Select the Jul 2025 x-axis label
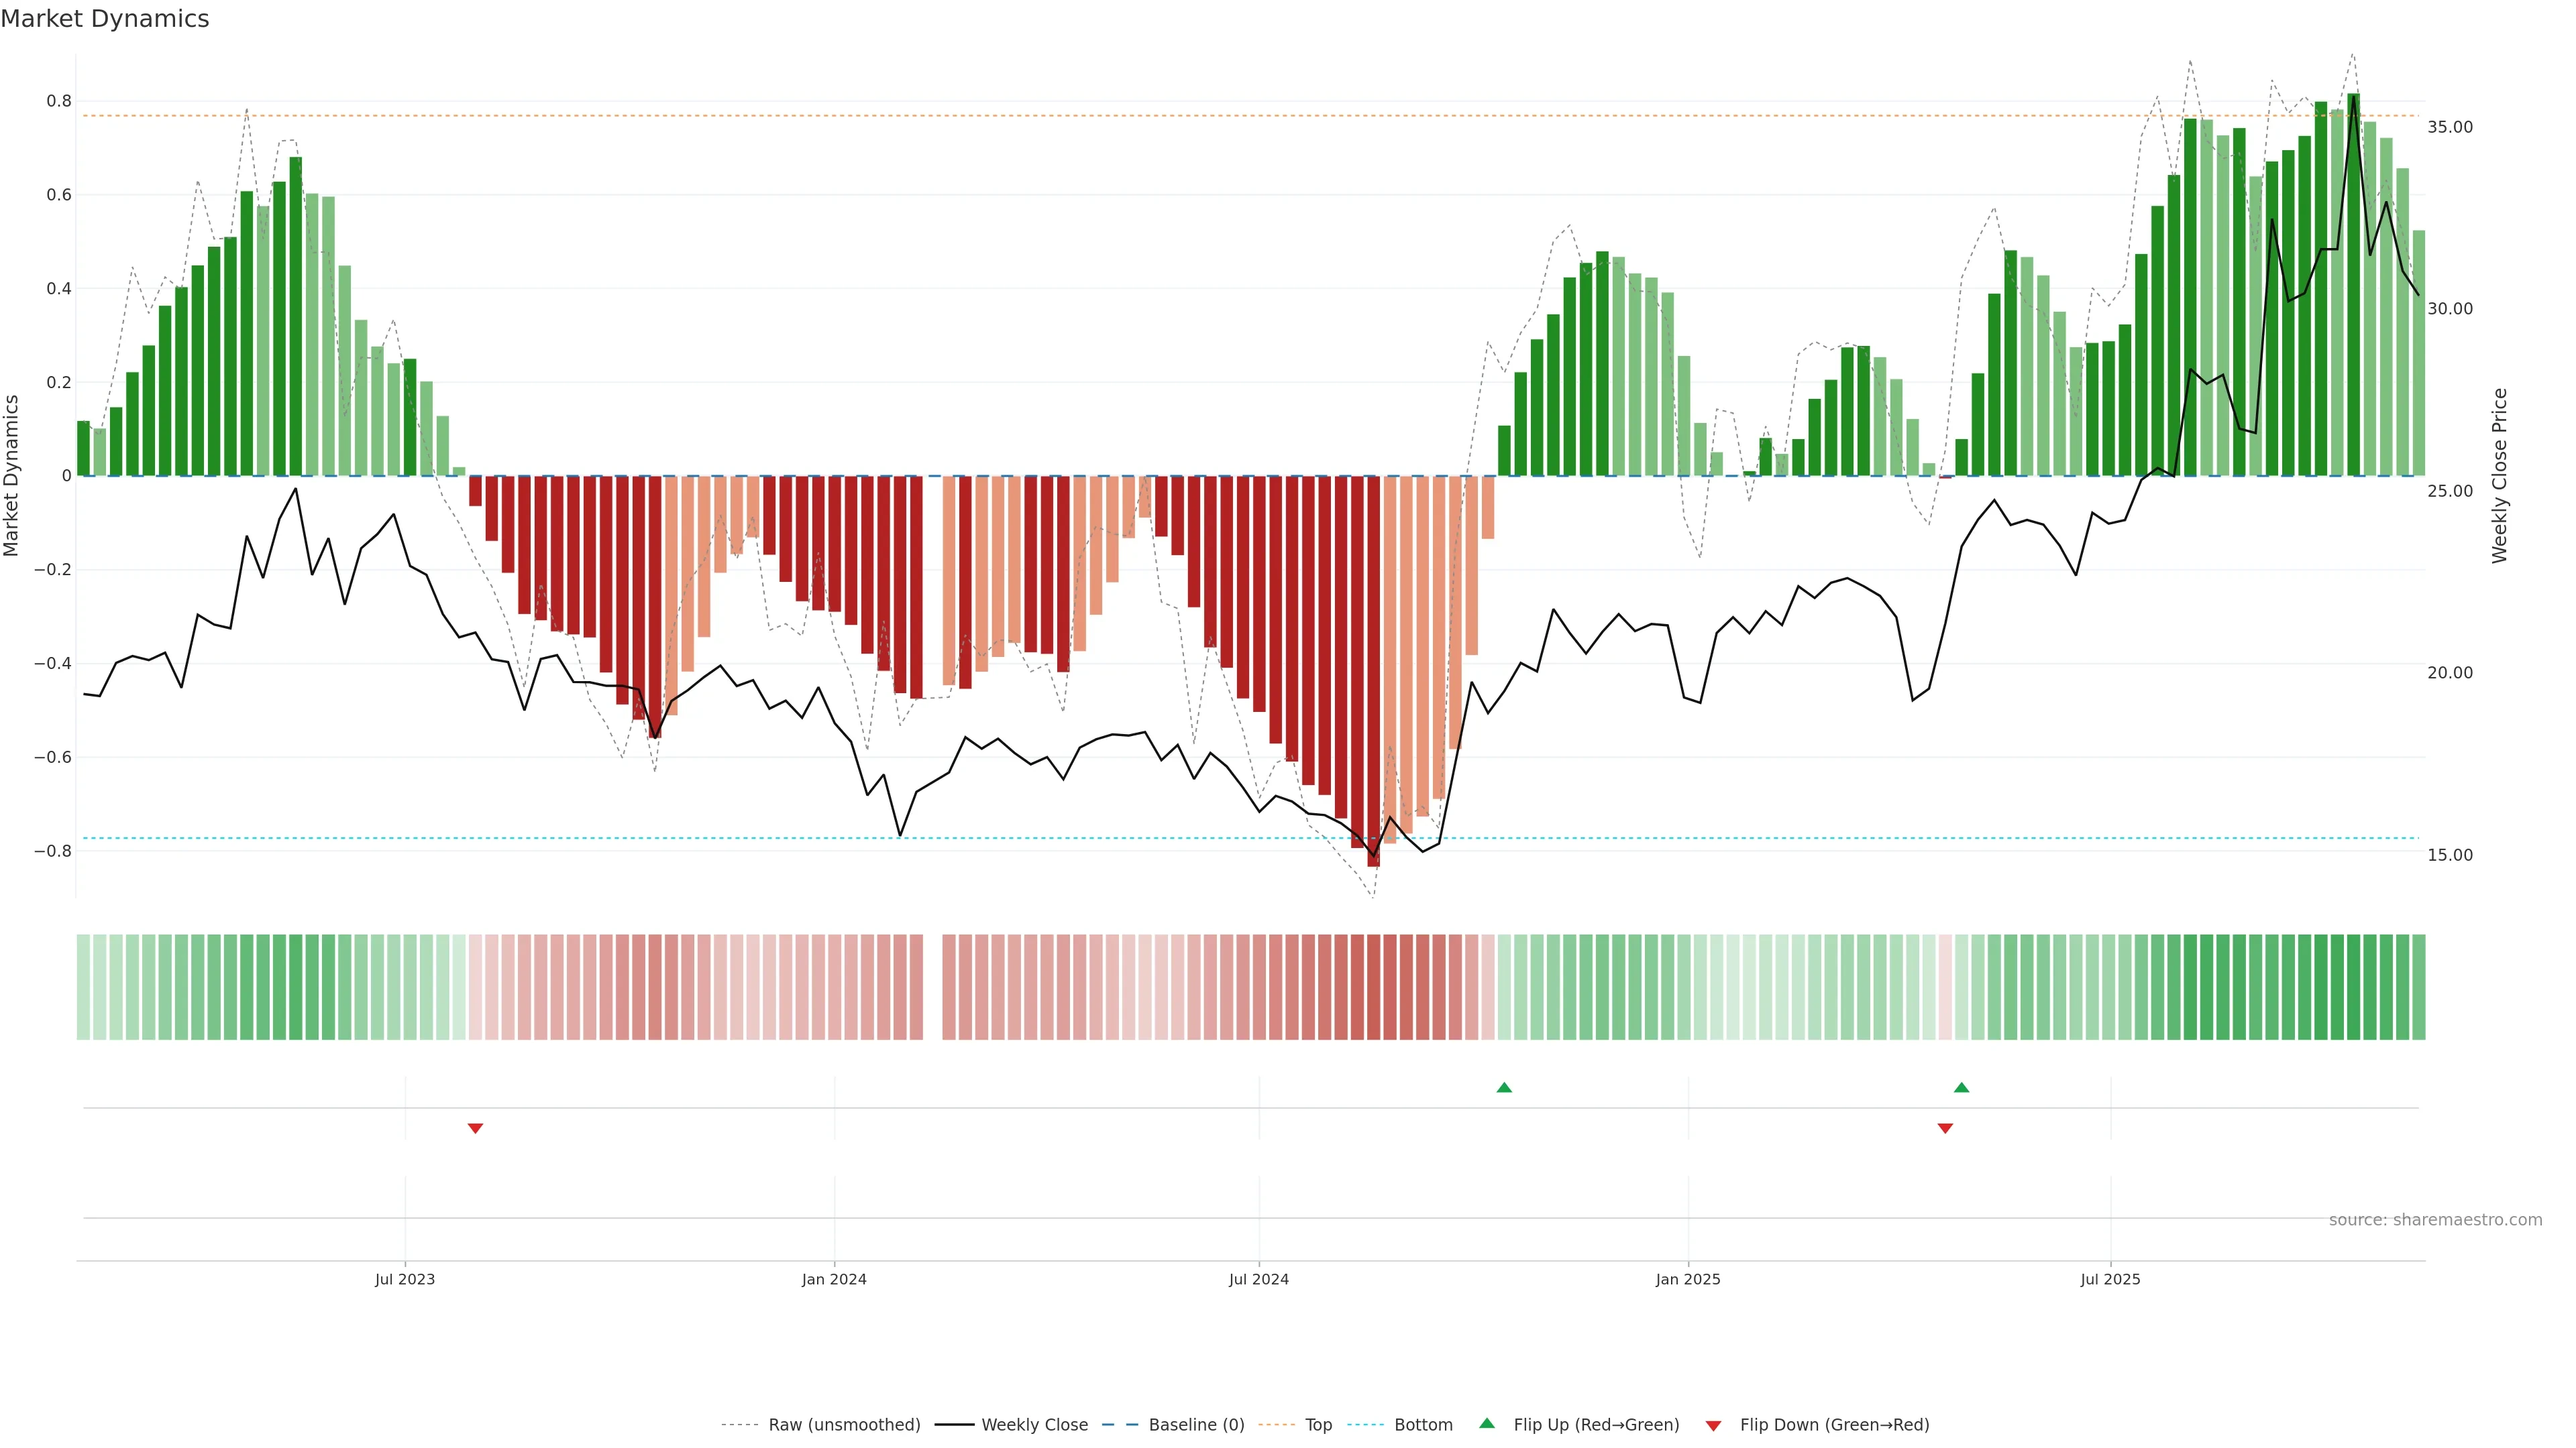Screen dimensions: 2576x1448 [2110, 1279]
